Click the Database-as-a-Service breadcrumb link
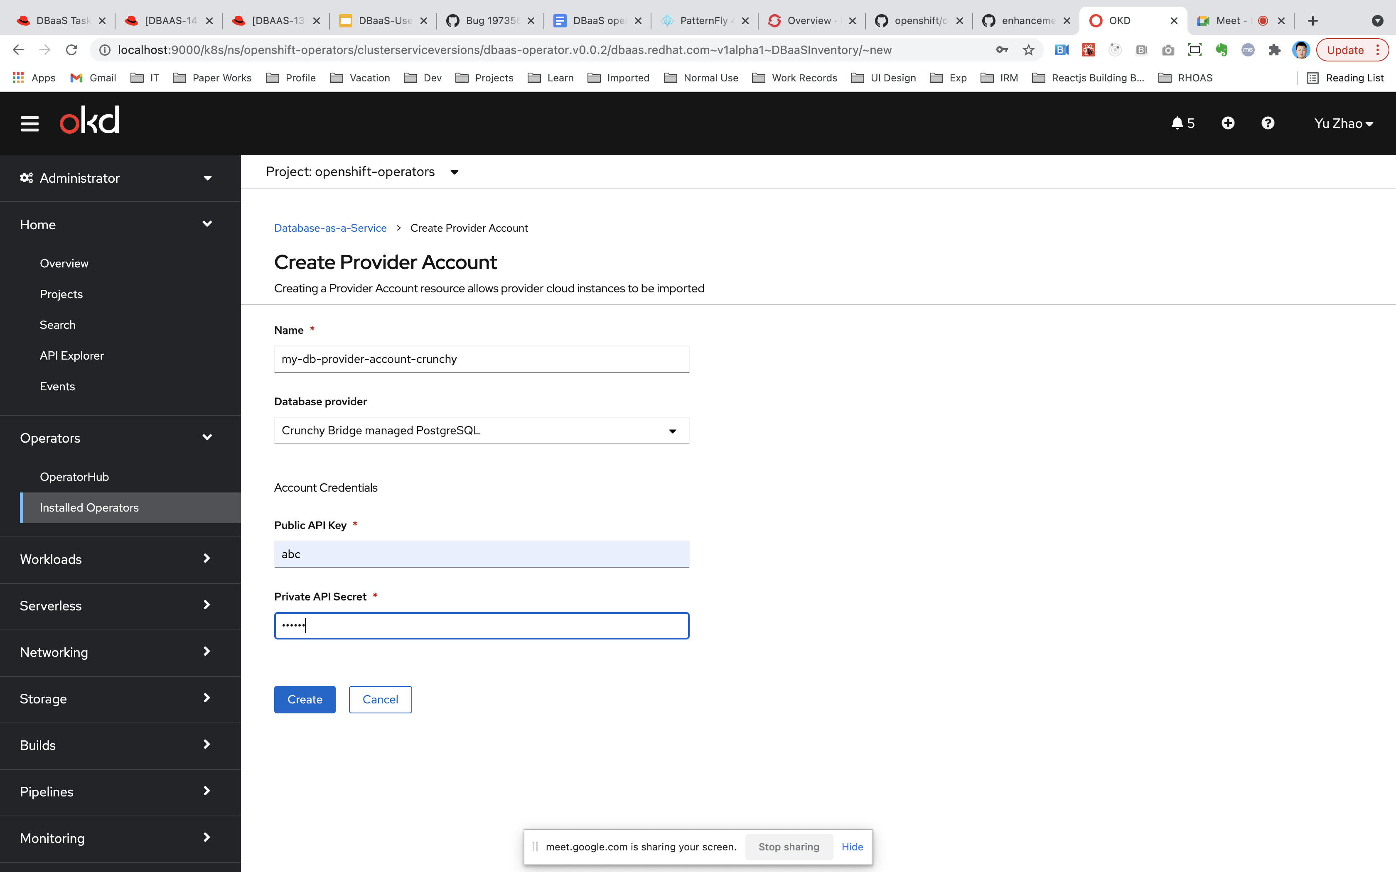Viewport: 1396px width, 872px height. pos(330,228)
